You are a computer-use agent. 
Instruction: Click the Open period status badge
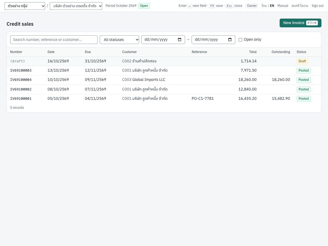[x=144, y=6]
